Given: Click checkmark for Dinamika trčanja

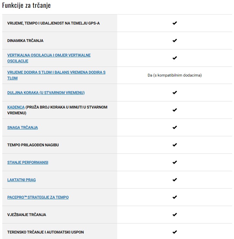Looking at the screenshot, I should tap(175, 41).
